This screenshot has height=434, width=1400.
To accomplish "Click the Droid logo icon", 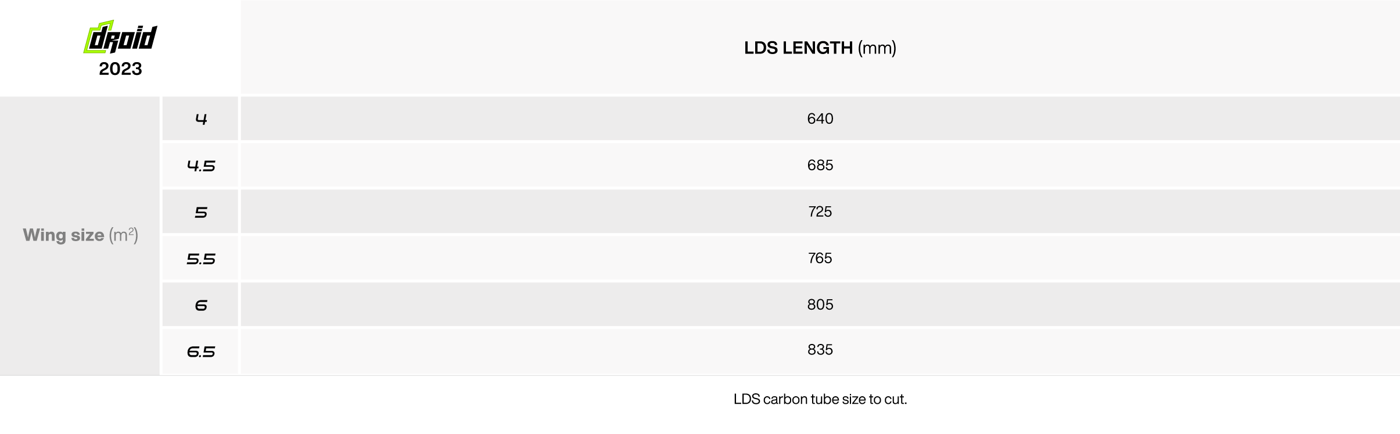I will point(121,37).
